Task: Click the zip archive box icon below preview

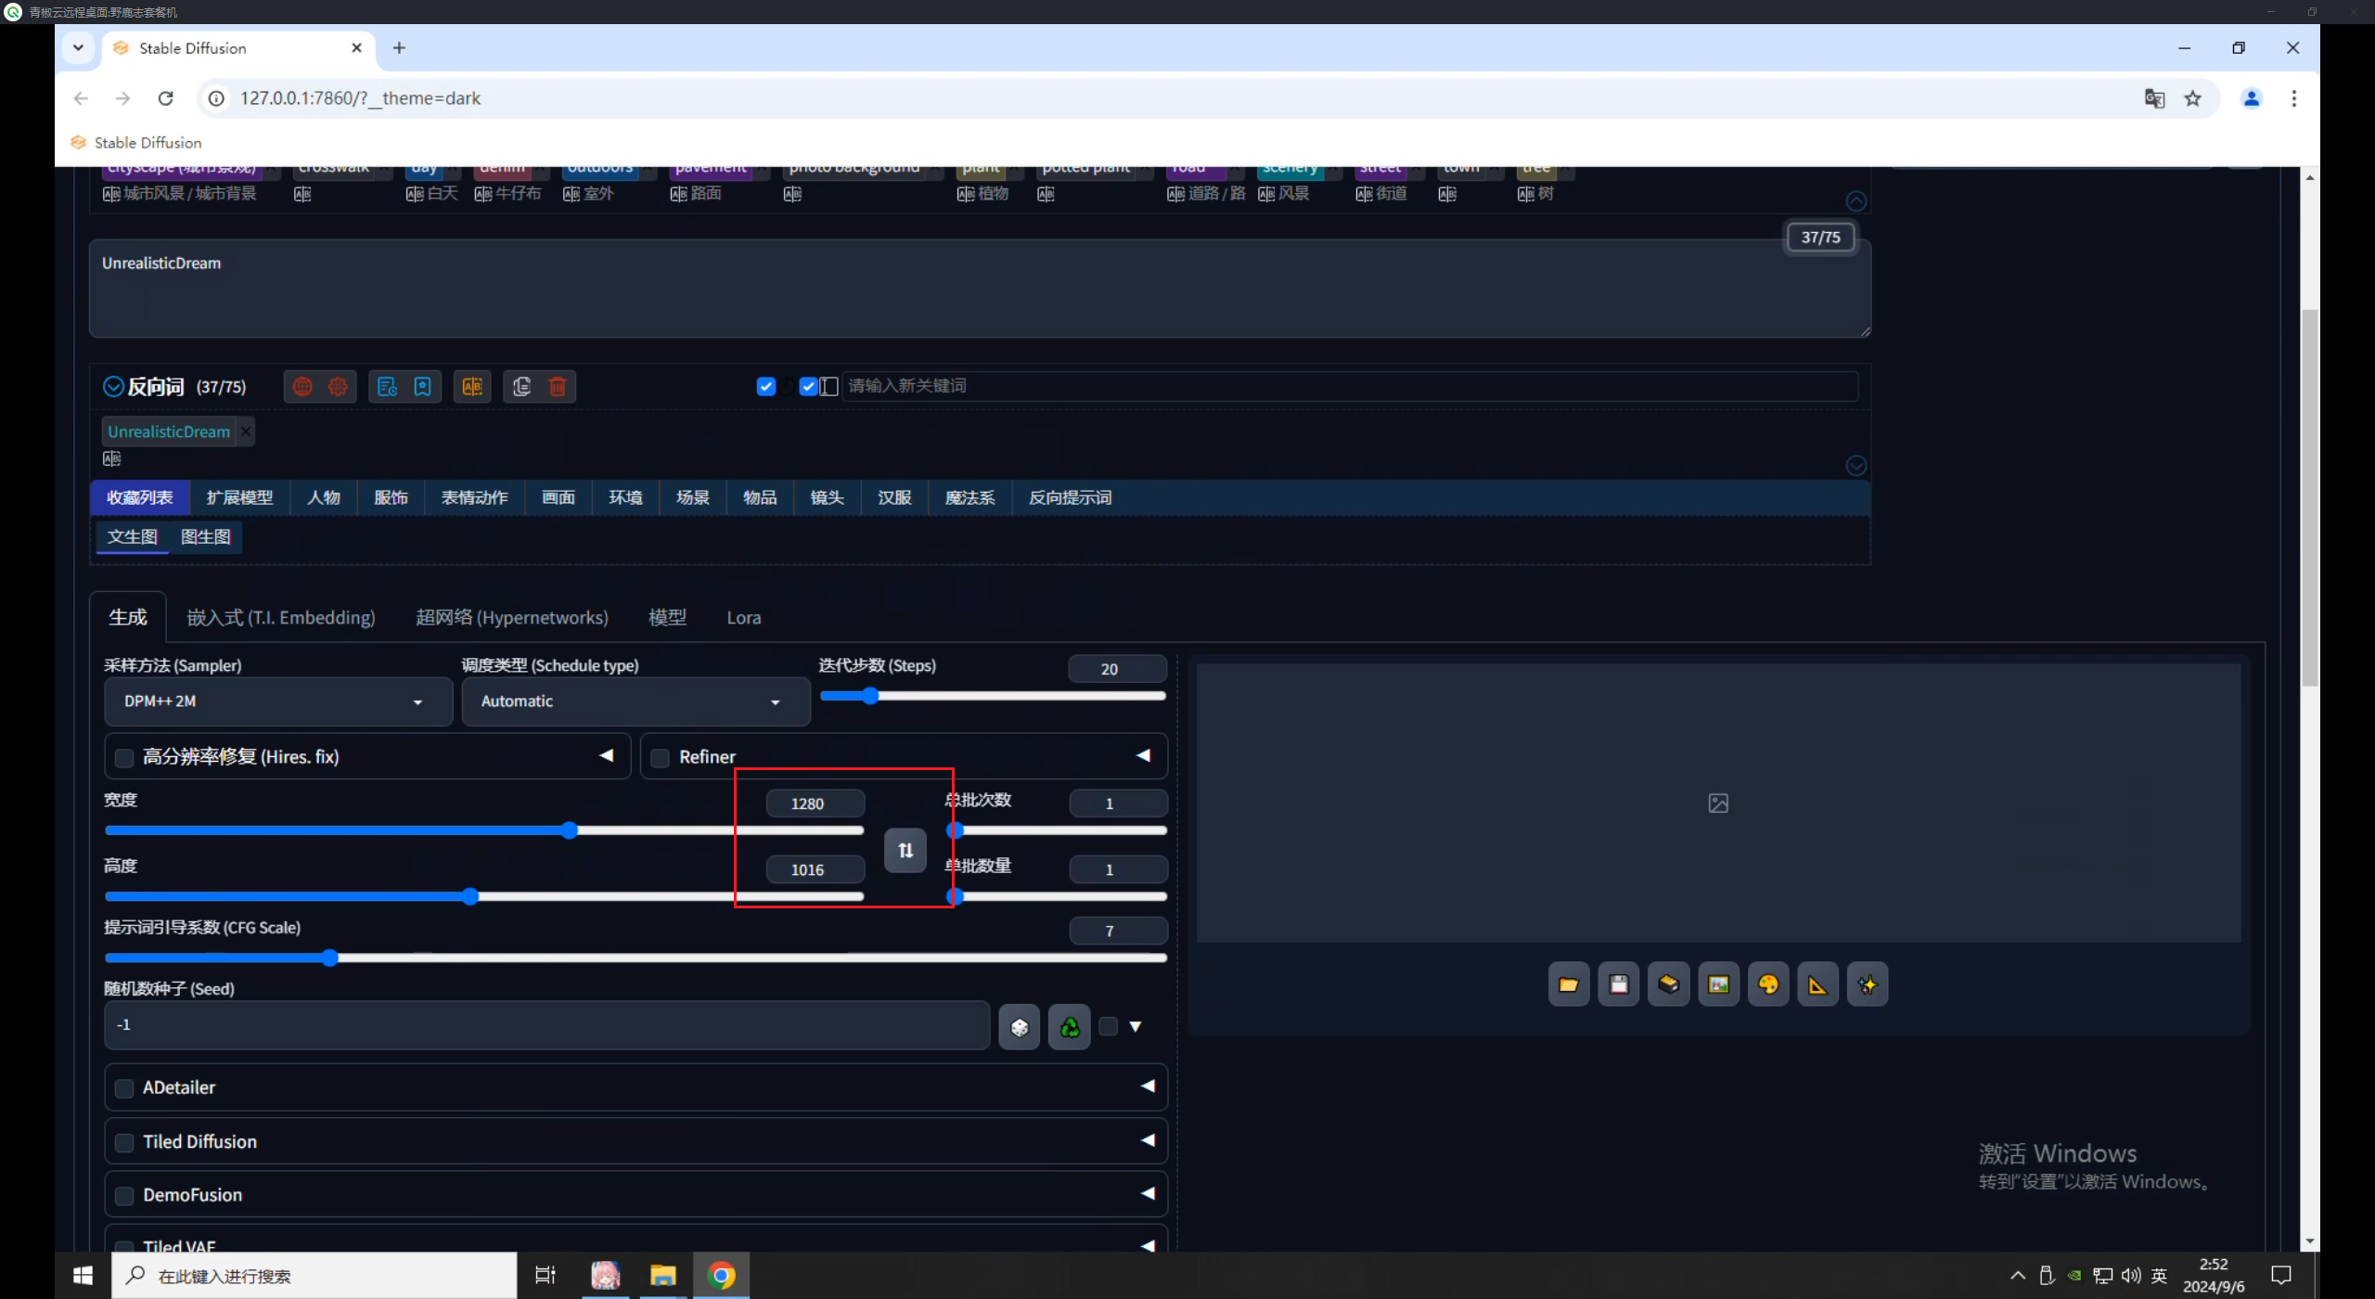Action: [1668, 984]
